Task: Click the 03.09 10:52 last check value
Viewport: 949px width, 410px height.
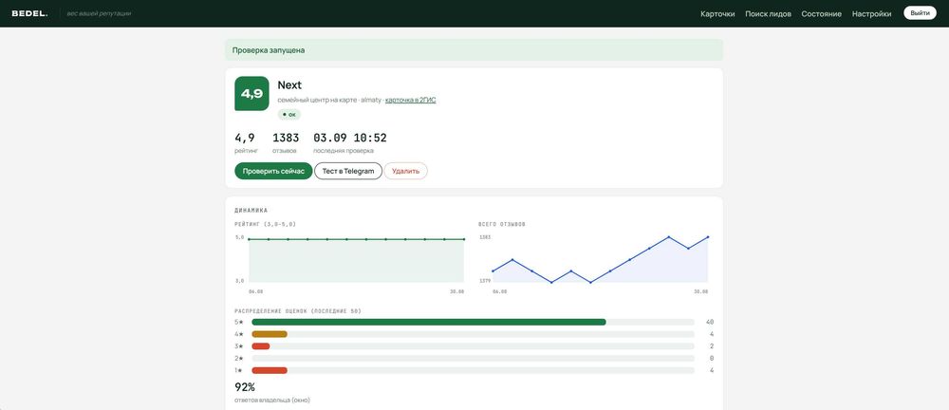Action: 350,138
